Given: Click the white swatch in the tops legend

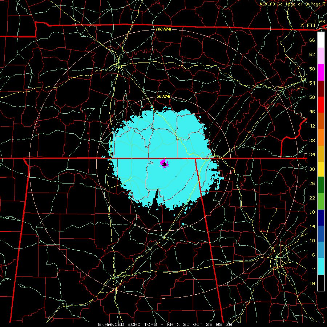Looking at the screenshot, I should click(x=321, y=40).
